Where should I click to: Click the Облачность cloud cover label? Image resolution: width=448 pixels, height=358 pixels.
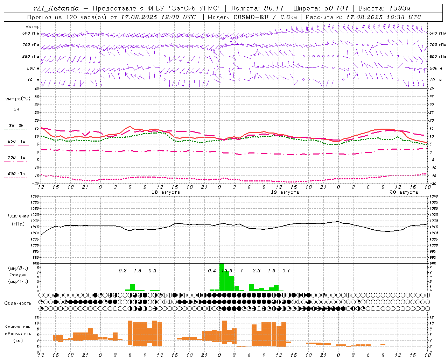click(x=18, y=303)
